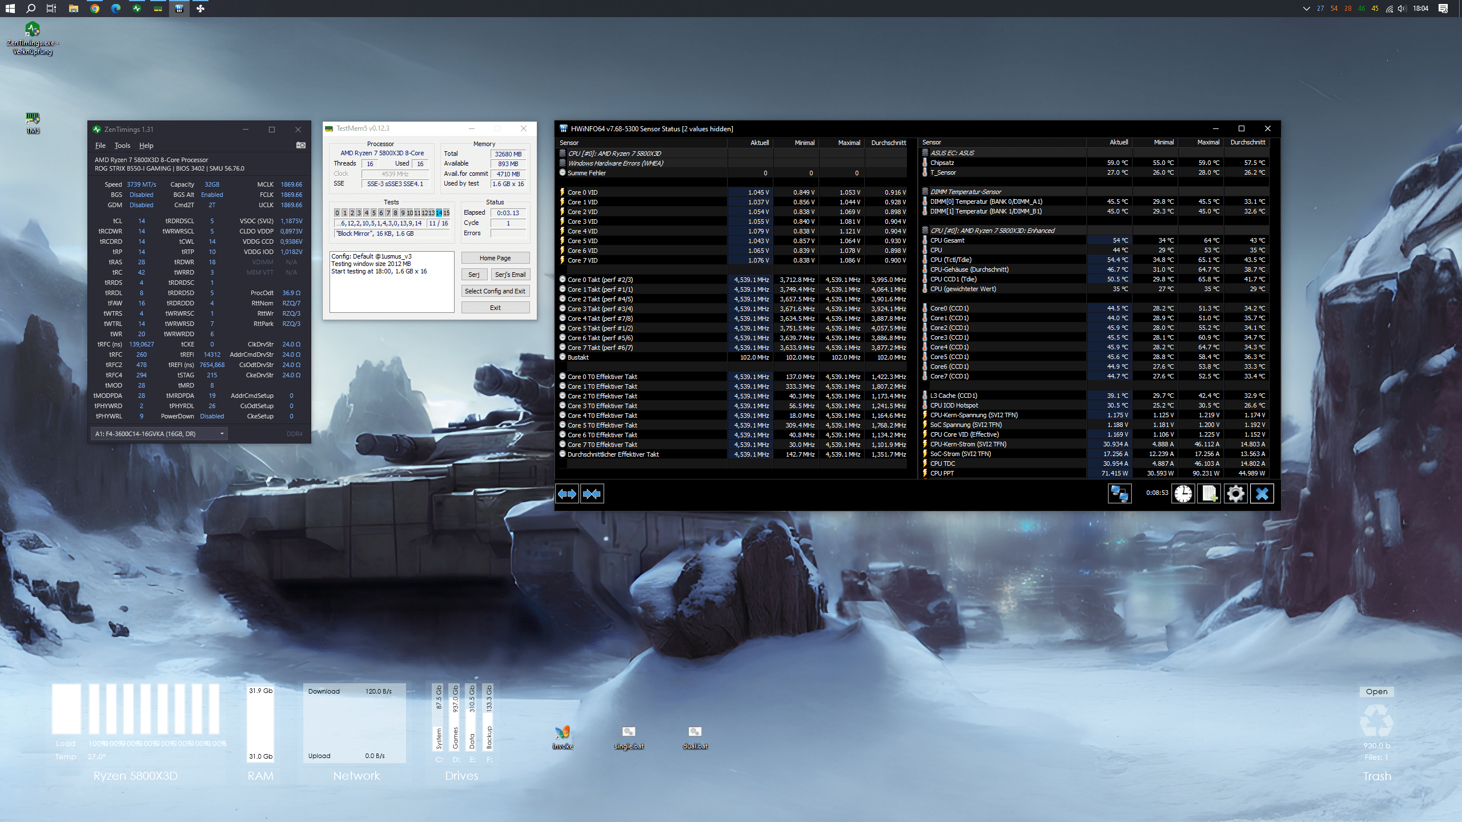Screen dimensions: 1462x822
Task: Click the TestMem5 config log text box
Action: point(392,282)
